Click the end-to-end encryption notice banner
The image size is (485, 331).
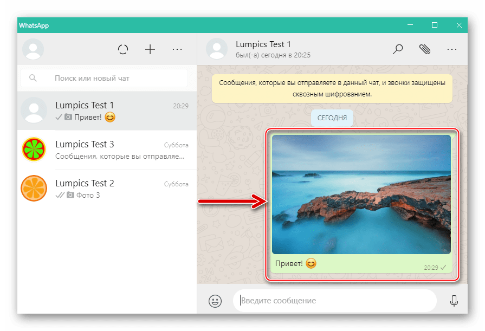(x=332, y=87)
